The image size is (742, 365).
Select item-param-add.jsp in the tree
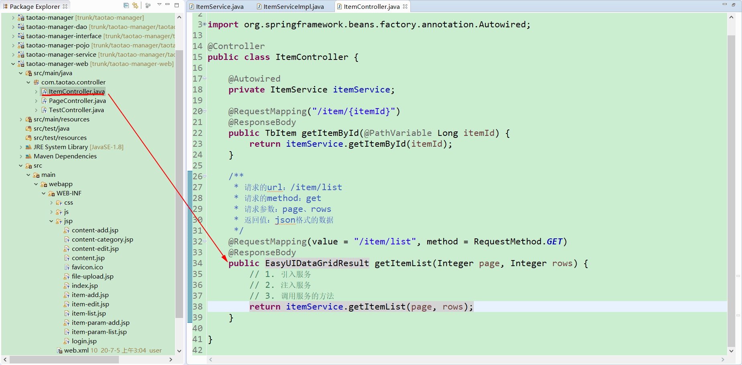[x=101, y=323]
